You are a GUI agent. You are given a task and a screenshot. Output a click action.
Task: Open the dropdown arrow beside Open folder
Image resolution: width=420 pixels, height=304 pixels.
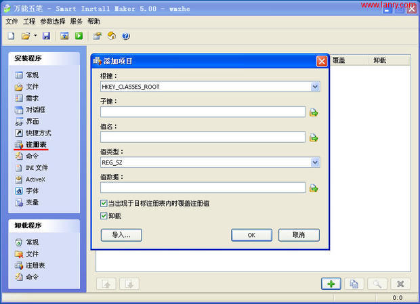tap(35, 35)
